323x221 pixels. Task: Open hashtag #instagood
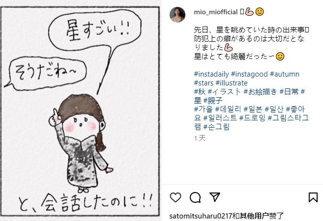249,74
